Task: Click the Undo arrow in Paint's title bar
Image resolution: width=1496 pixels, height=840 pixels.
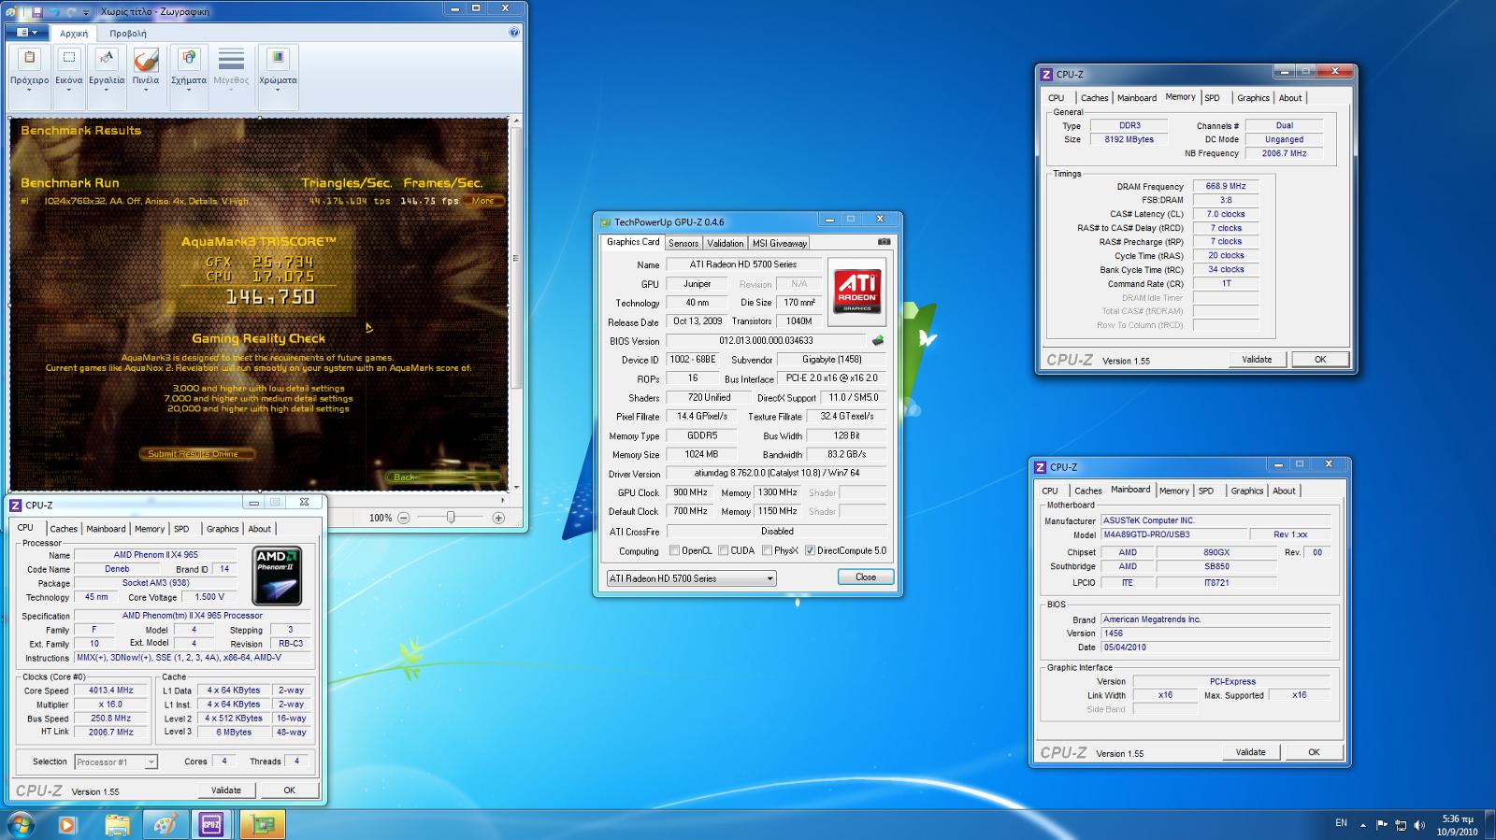Action: click(54, 11)
